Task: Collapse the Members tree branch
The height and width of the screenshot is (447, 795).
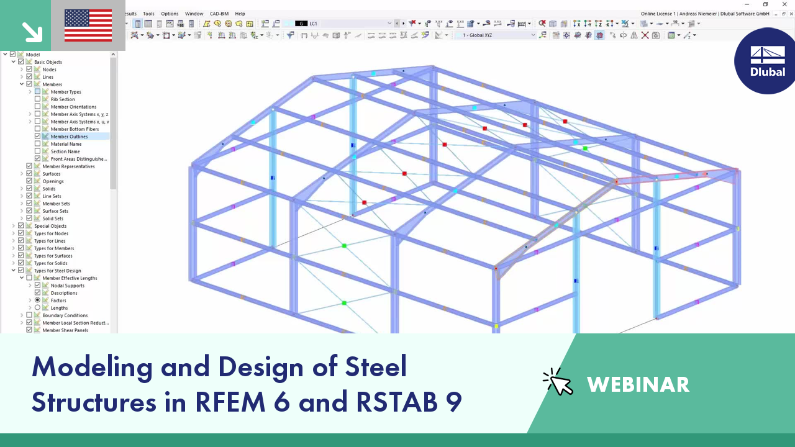Action: [21, 84]
